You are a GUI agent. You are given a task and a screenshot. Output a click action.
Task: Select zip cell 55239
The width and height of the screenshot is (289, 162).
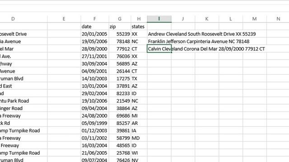tap(120, 34)
